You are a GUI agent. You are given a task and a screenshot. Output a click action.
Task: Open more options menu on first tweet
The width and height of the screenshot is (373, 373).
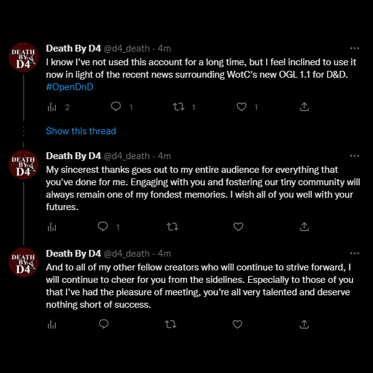(354, 48)
